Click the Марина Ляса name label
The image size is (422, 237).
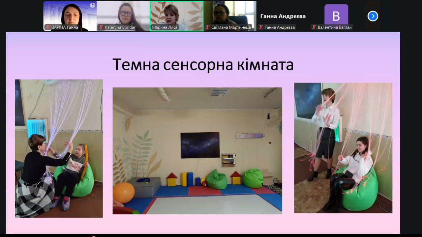coord(165,27)
